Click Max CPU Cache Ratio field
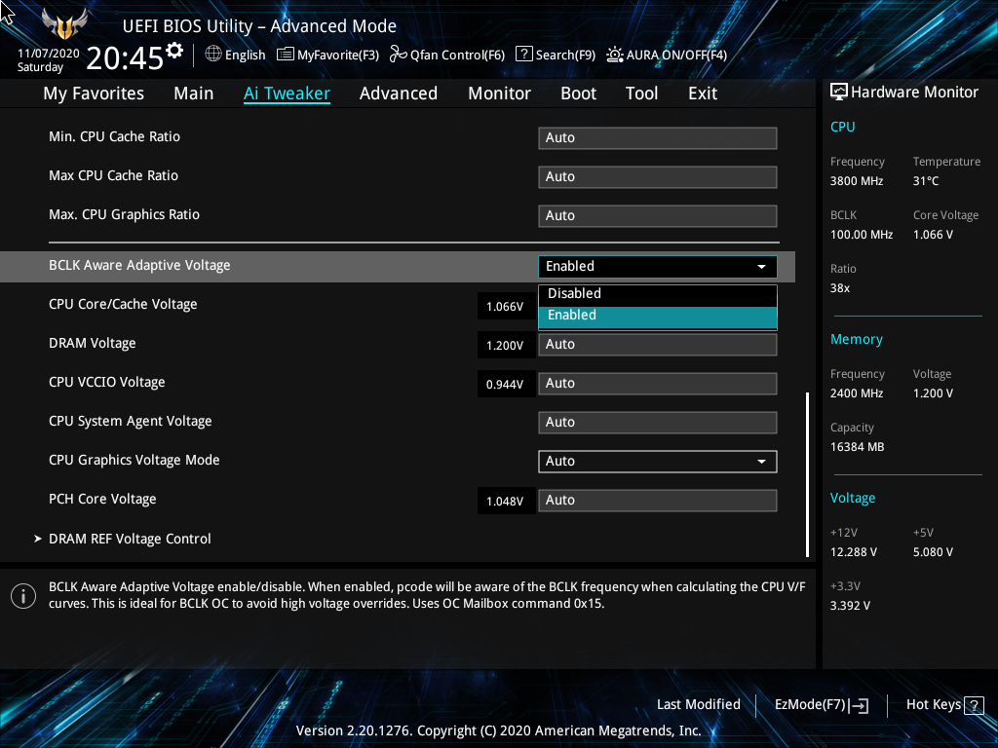Image resolution: width=998 pixels, height=748 pixels. pyautogui.click(x=658, y=177)
